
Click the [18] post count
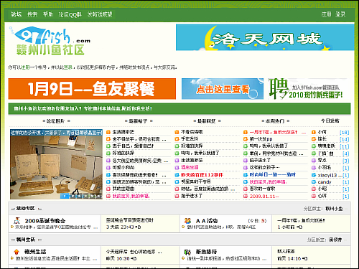[345, 133]
